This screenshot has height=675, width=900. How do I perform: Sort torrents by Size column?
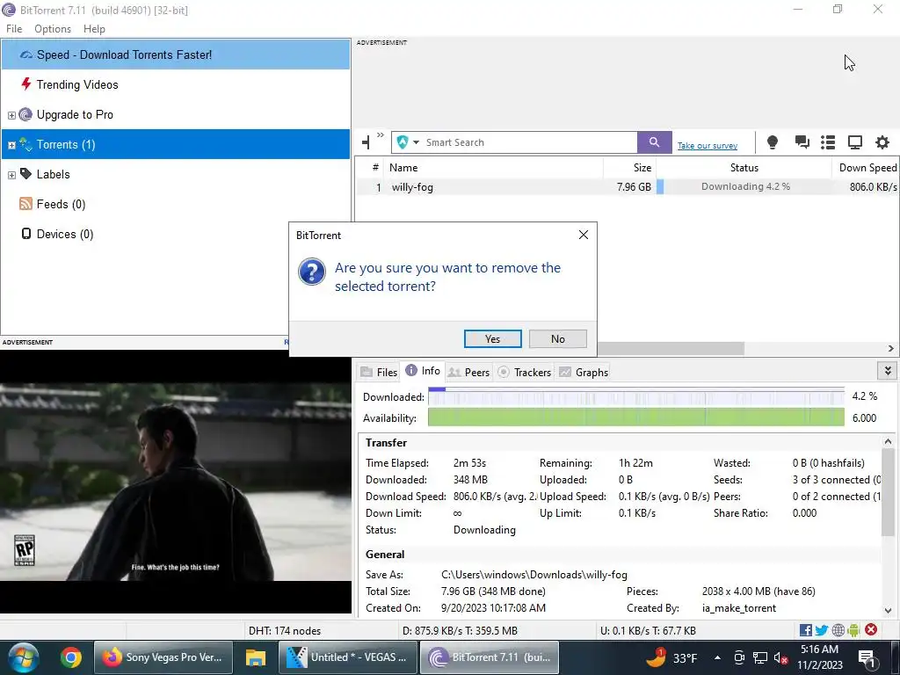(629, 168)
